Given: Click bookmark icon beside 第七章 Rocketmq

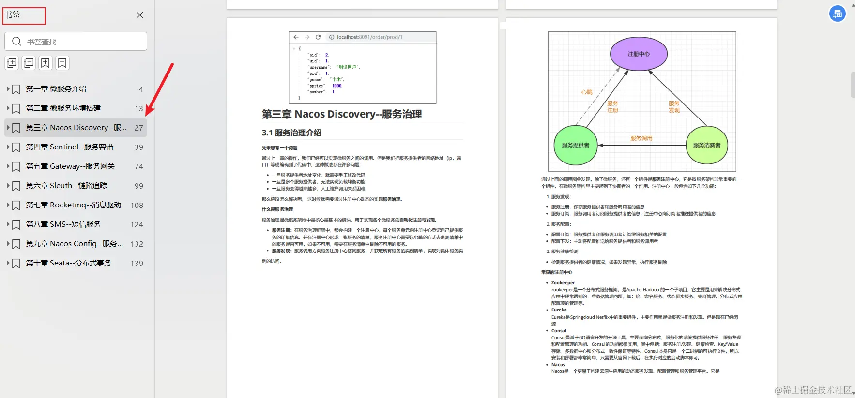Looking at the screenshot, I should click(x=16, y=205).
